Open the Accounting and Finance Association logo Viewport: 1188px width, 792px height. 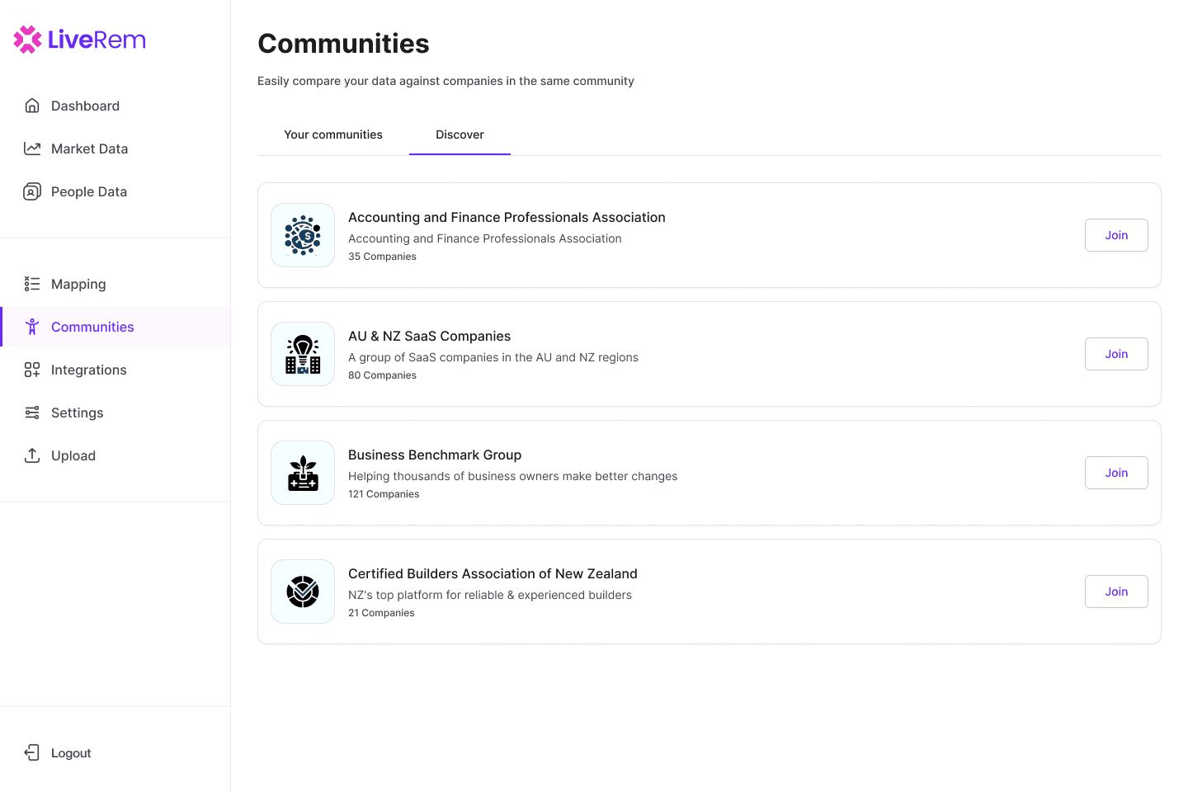(x=303, y=235)
